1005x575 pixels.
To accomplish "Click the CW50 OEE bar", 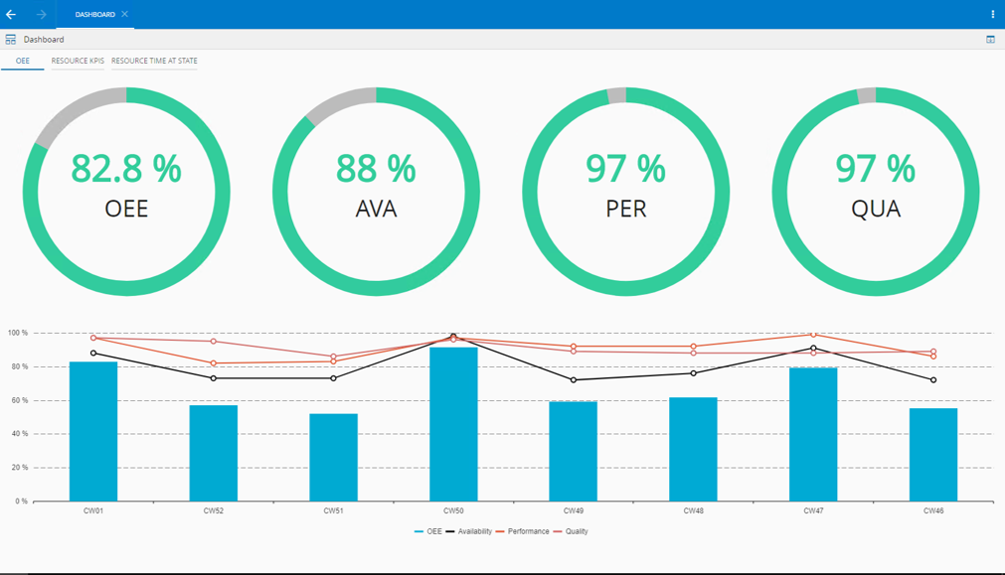I will (453, 424).
